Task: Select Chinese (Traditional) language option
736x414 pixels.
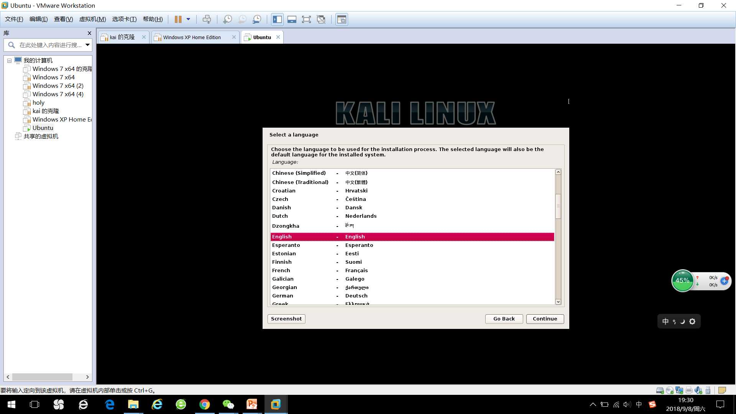Action: click(x=412, y=181)
